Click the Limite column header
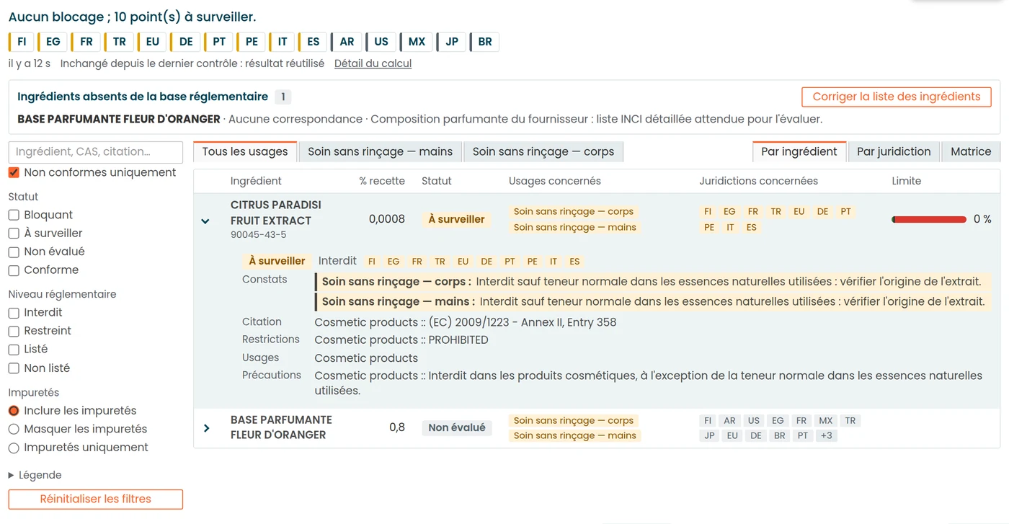The image size is (1009, 524). pyautogui.click(x=906, y=181)
